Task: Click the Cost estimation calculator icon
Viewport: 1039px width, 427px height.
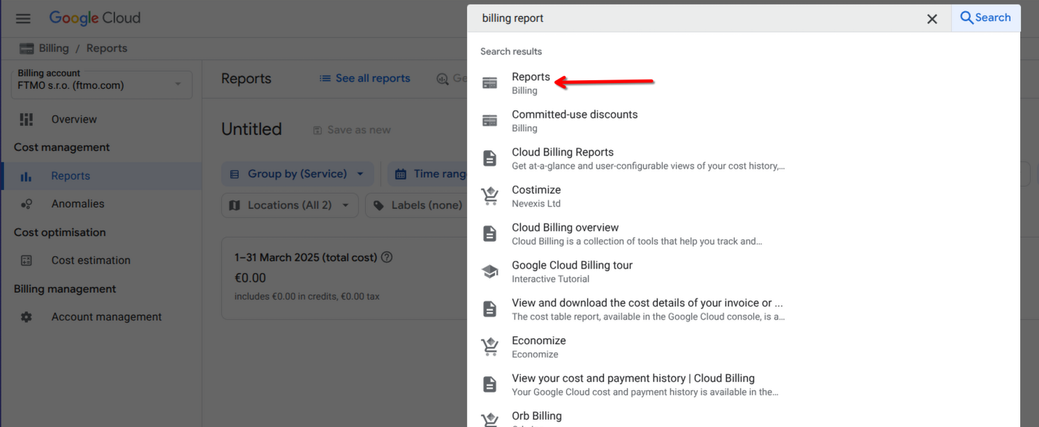Action: [x=27, y=260]
